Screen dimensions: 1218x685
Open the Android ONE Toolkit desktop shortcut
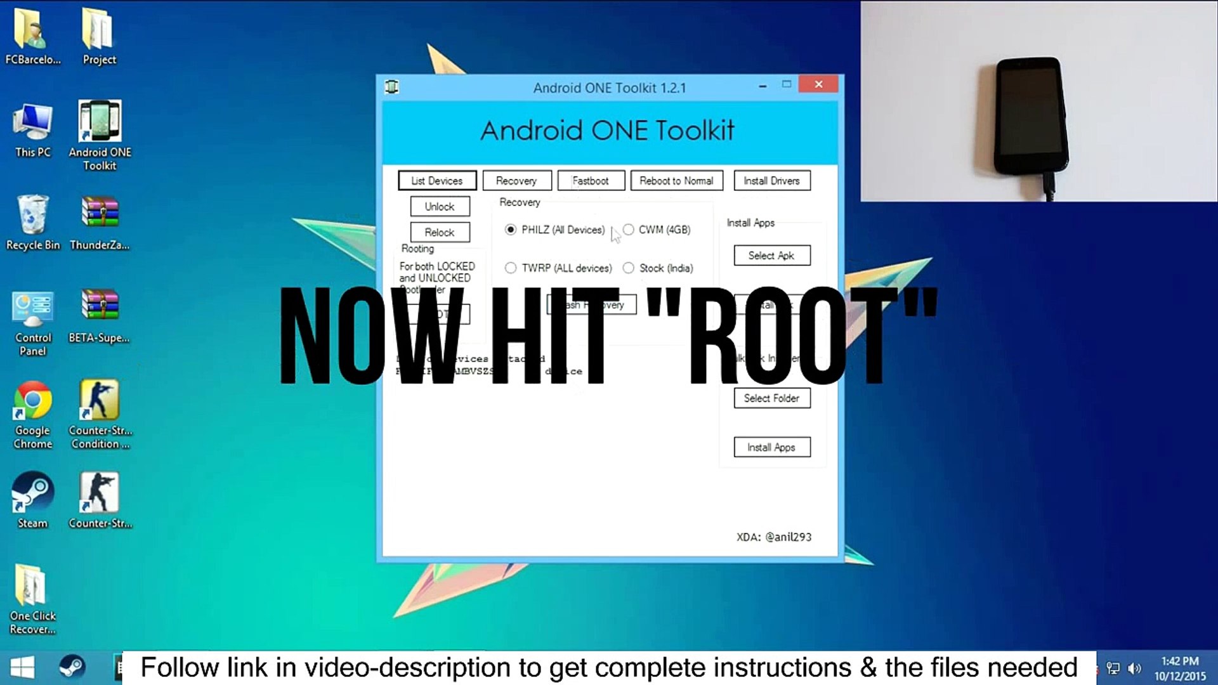click(100, 122)
